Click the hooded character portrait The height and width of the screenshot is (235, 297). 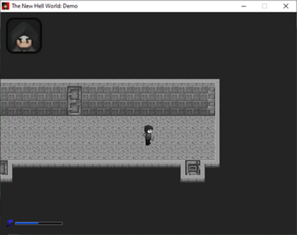pyautogui.click(x=24, y=36)
